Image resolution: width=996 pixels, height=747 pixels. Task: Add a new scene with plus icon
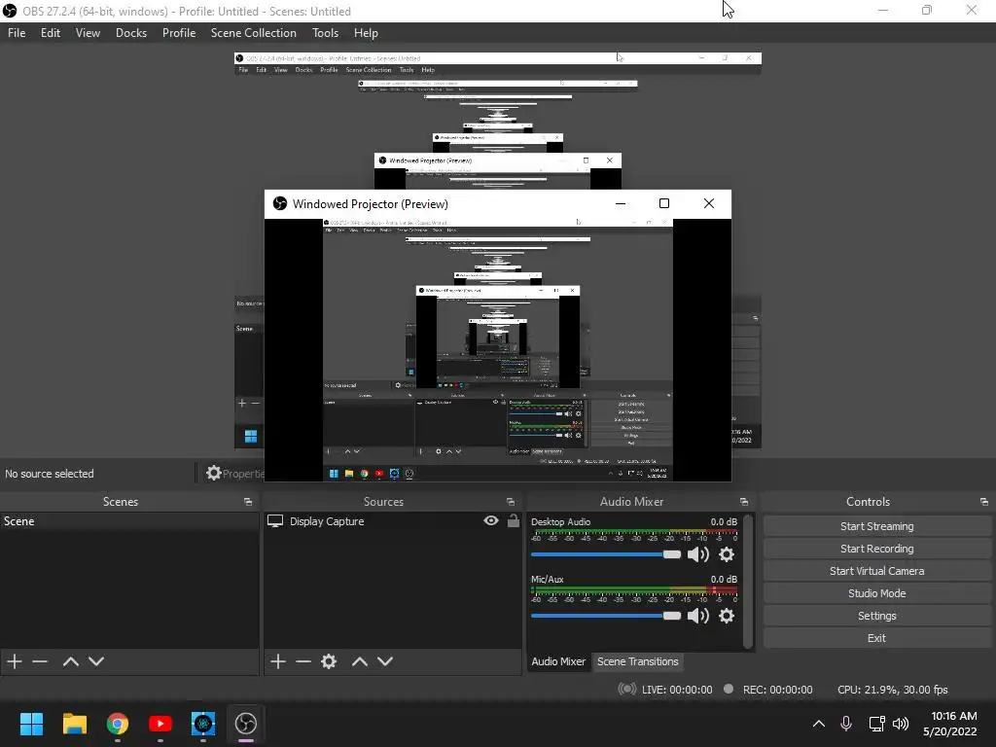click(x=15, y=661)
